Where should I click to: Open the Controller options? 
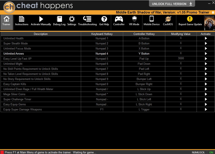119,21
